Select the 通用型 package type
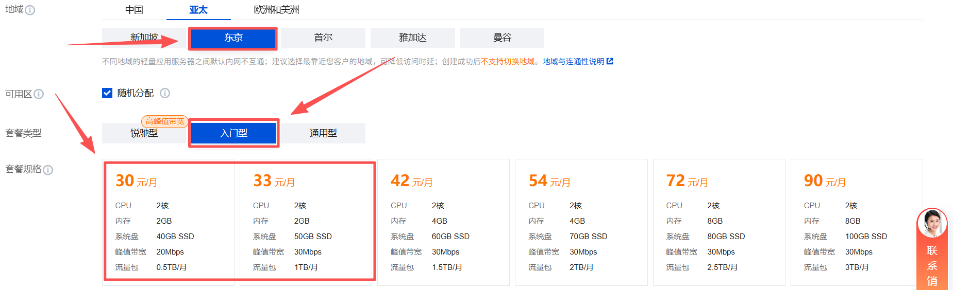Image resolution: width=953 pixels, height=290 pixels. click(x=323, y=133)
